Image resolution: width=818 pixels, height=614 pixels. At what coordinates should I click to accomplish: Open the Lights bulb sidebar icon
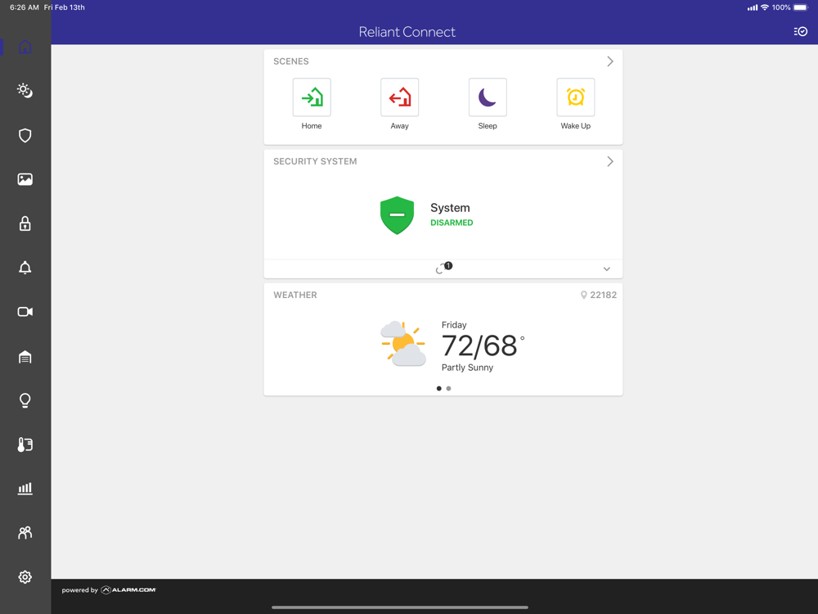(25, 400)
